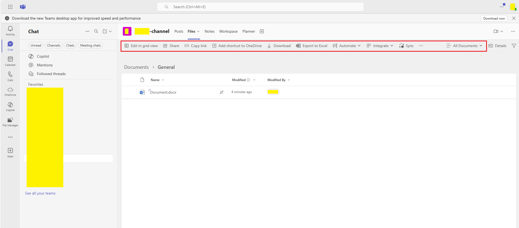Image resolution: width=519 pixels, height=228 pixels.
Task: Expand the Automate dropdown
Action: click(347, 46)
